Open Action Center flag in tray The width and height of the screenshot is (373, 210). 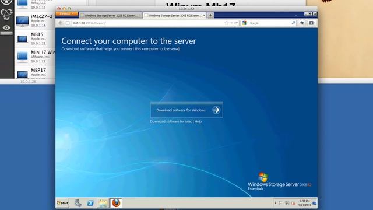click(281, 203)
